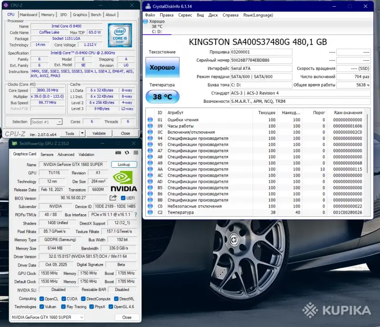Click the Validate button in CPU-Z
Screen dimensions: 380x327
tap(99, 133)
